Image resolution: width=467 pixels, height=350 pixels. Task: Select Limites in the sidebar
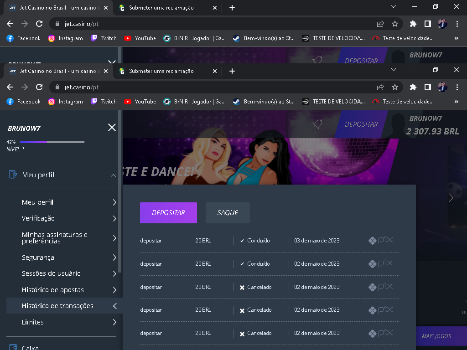point(33,322)
